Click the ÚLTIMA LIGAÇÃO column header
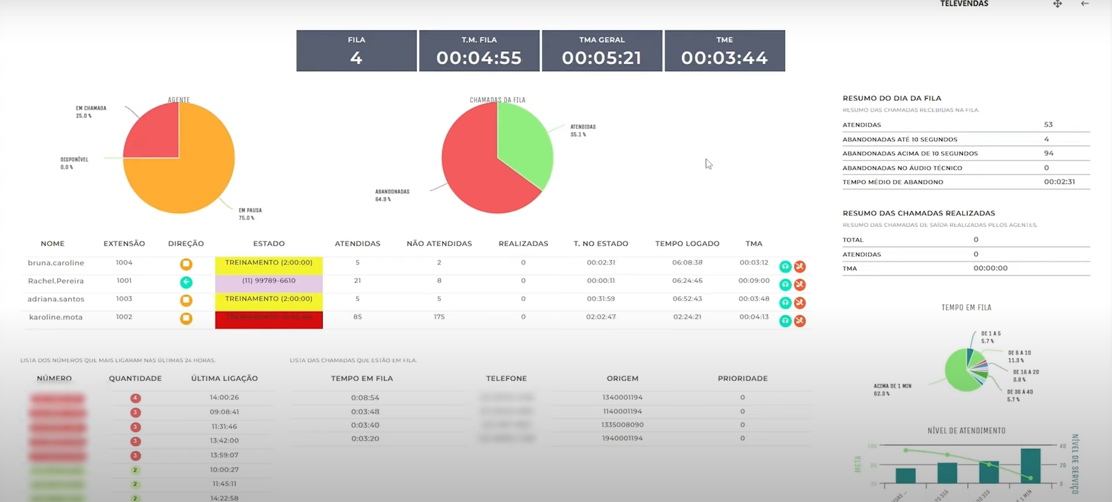Viewport: 1112px width, 502px height. [x=225, y=378]
